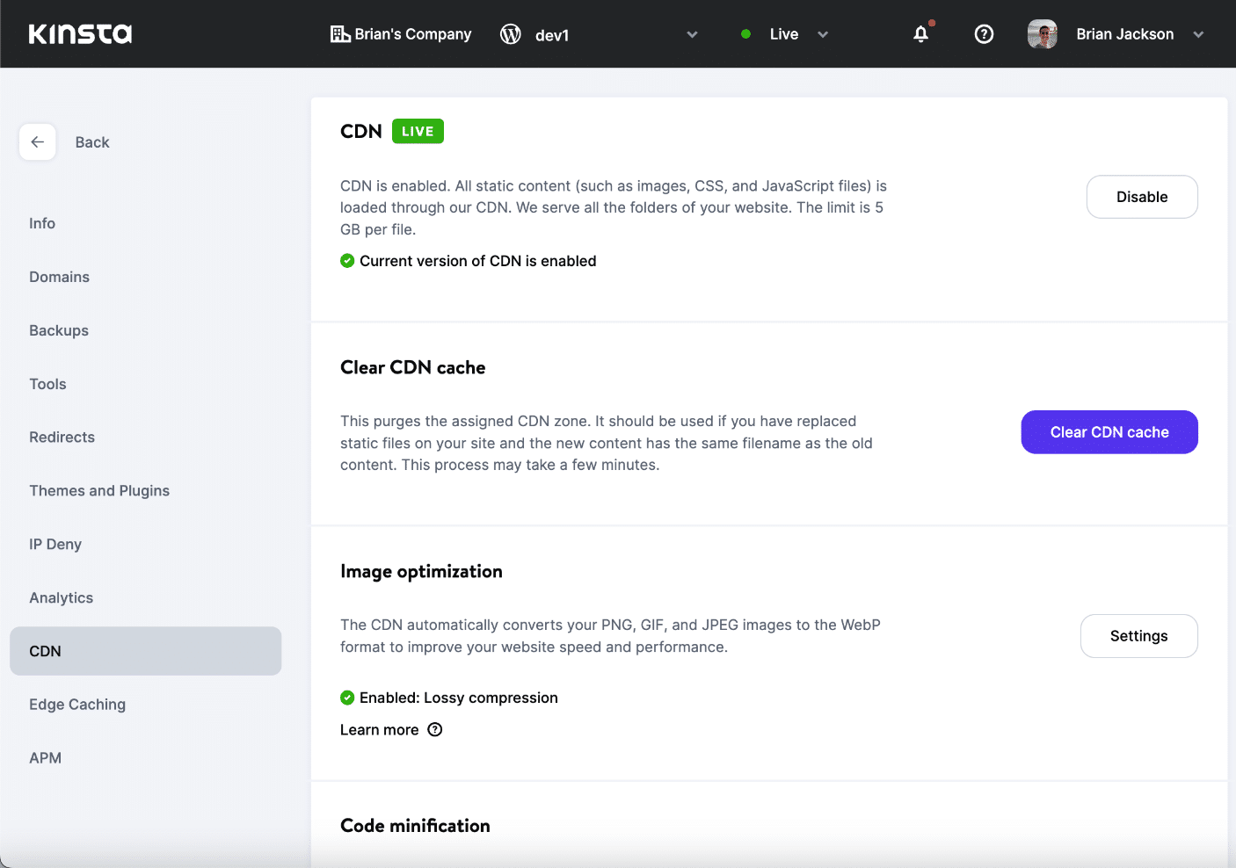Open the Brian Jackson account dropdown
Image resolution: width=1236 pixels, height=868 pixels.
click(1198, 34)
